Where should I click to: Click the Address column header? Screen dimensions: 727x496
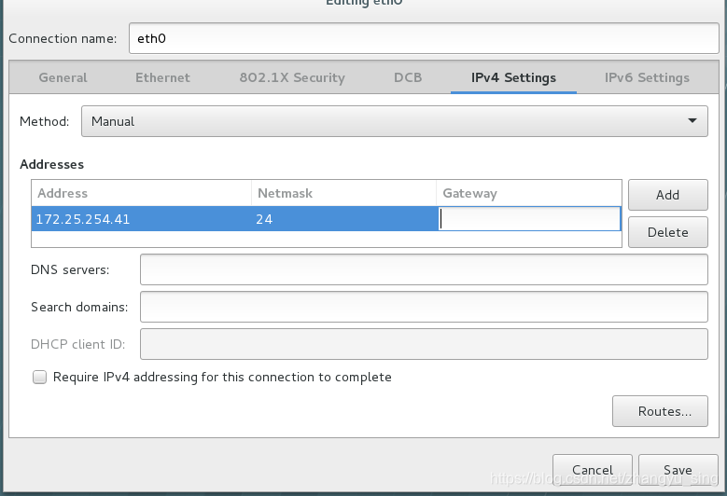(142, 193)
